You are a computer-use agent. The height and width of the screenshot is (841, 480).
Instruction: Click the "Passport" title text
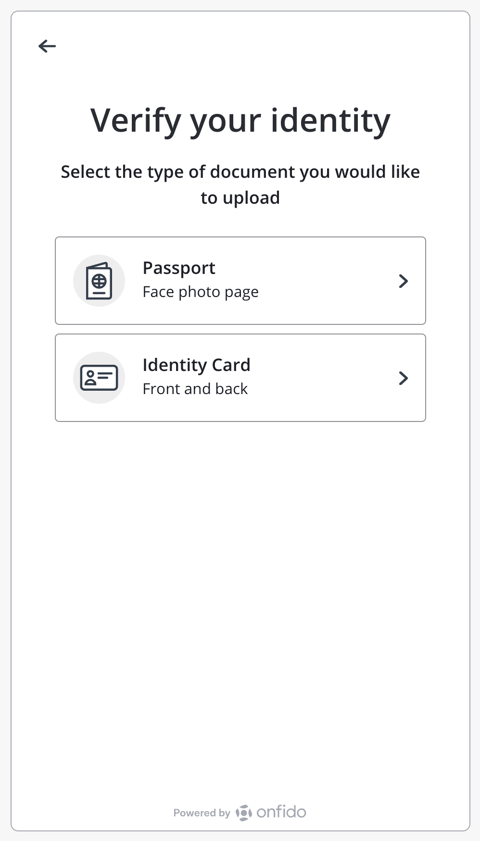(x=179, y=268)
